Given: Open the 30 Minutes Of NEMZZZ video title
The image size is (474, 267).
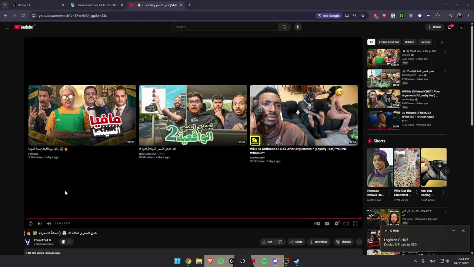Looking at the screenshot, I should pos(418,115).
